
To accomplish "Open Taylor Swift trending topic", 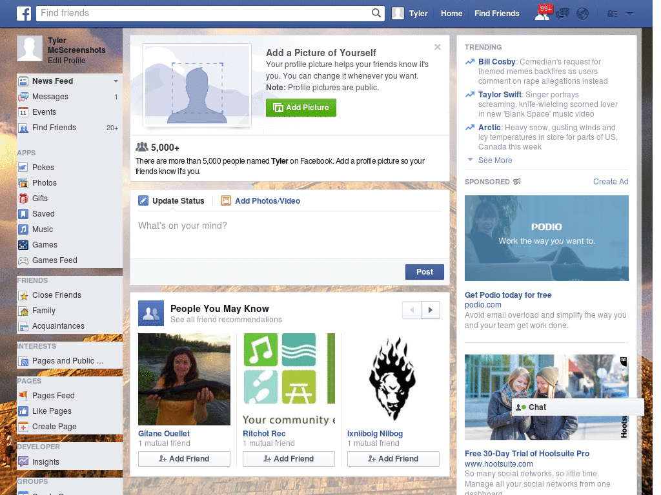I will pos(500,95).
